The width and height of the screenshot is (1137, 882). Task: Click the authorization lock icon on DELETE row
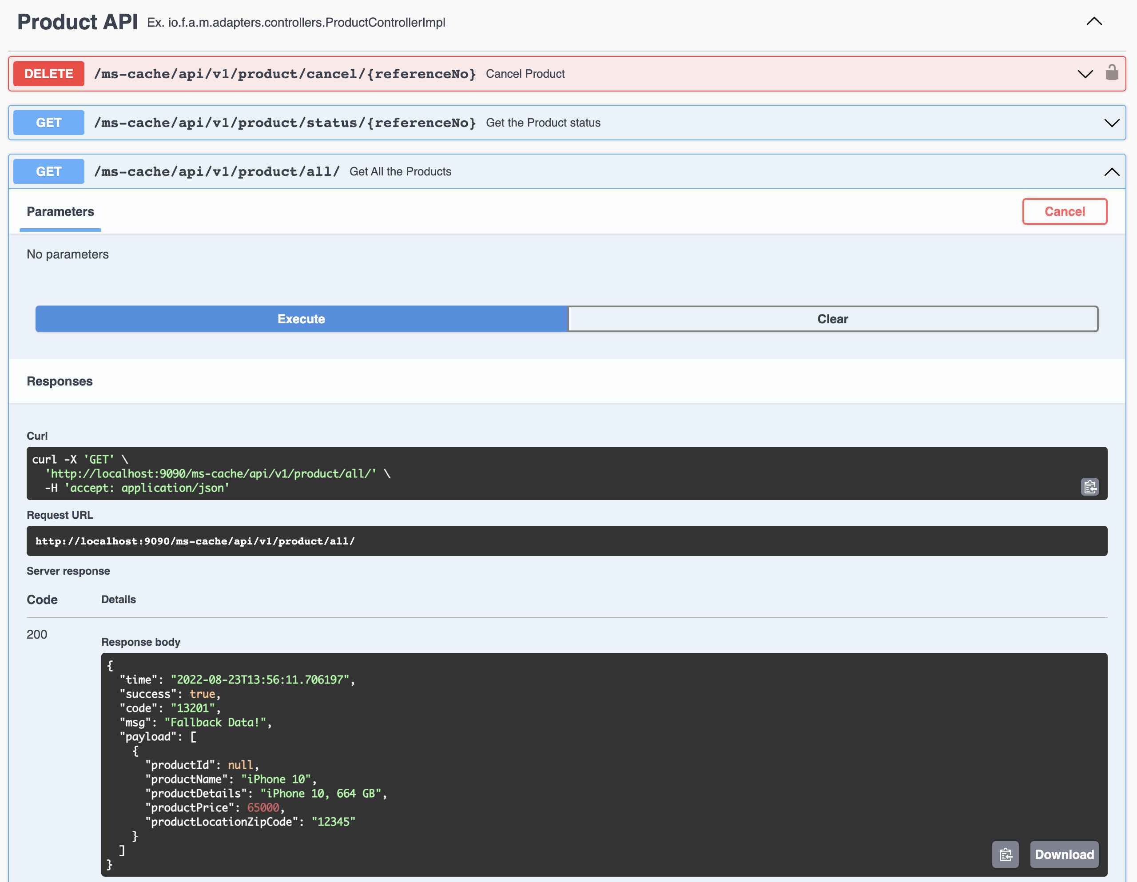pyautogui.click(x=1112, y=73)
